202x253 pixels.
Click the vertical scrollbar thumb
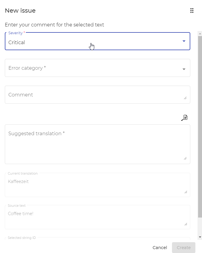pyautogui.click(x=200, y=127)
